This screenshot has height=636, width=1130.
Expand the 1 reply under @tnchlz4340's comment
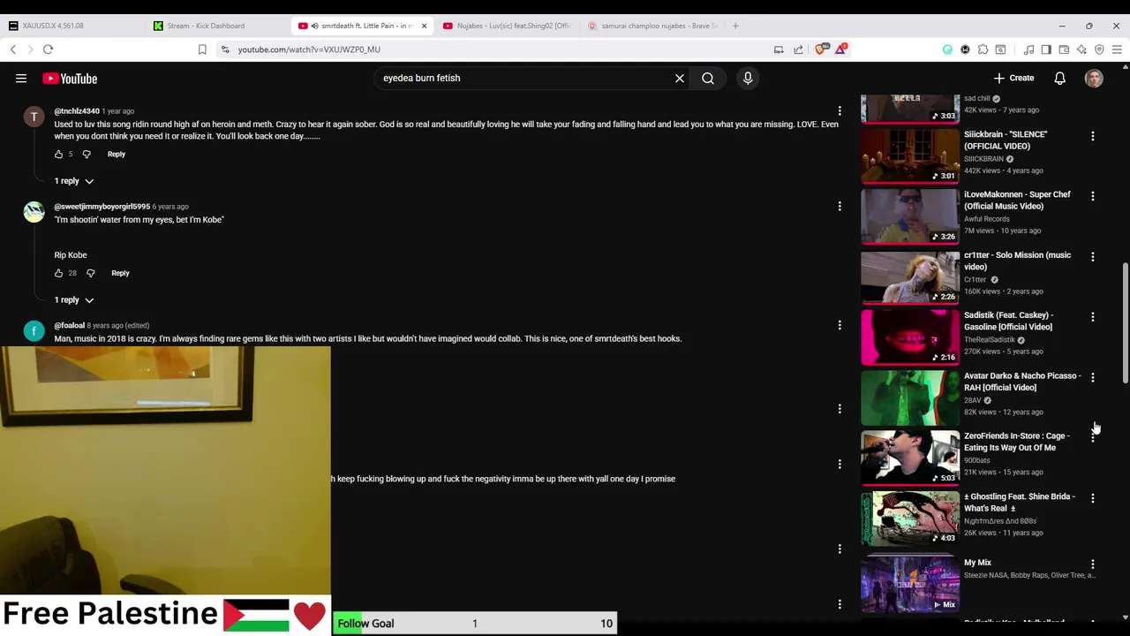tap(74, 181)
